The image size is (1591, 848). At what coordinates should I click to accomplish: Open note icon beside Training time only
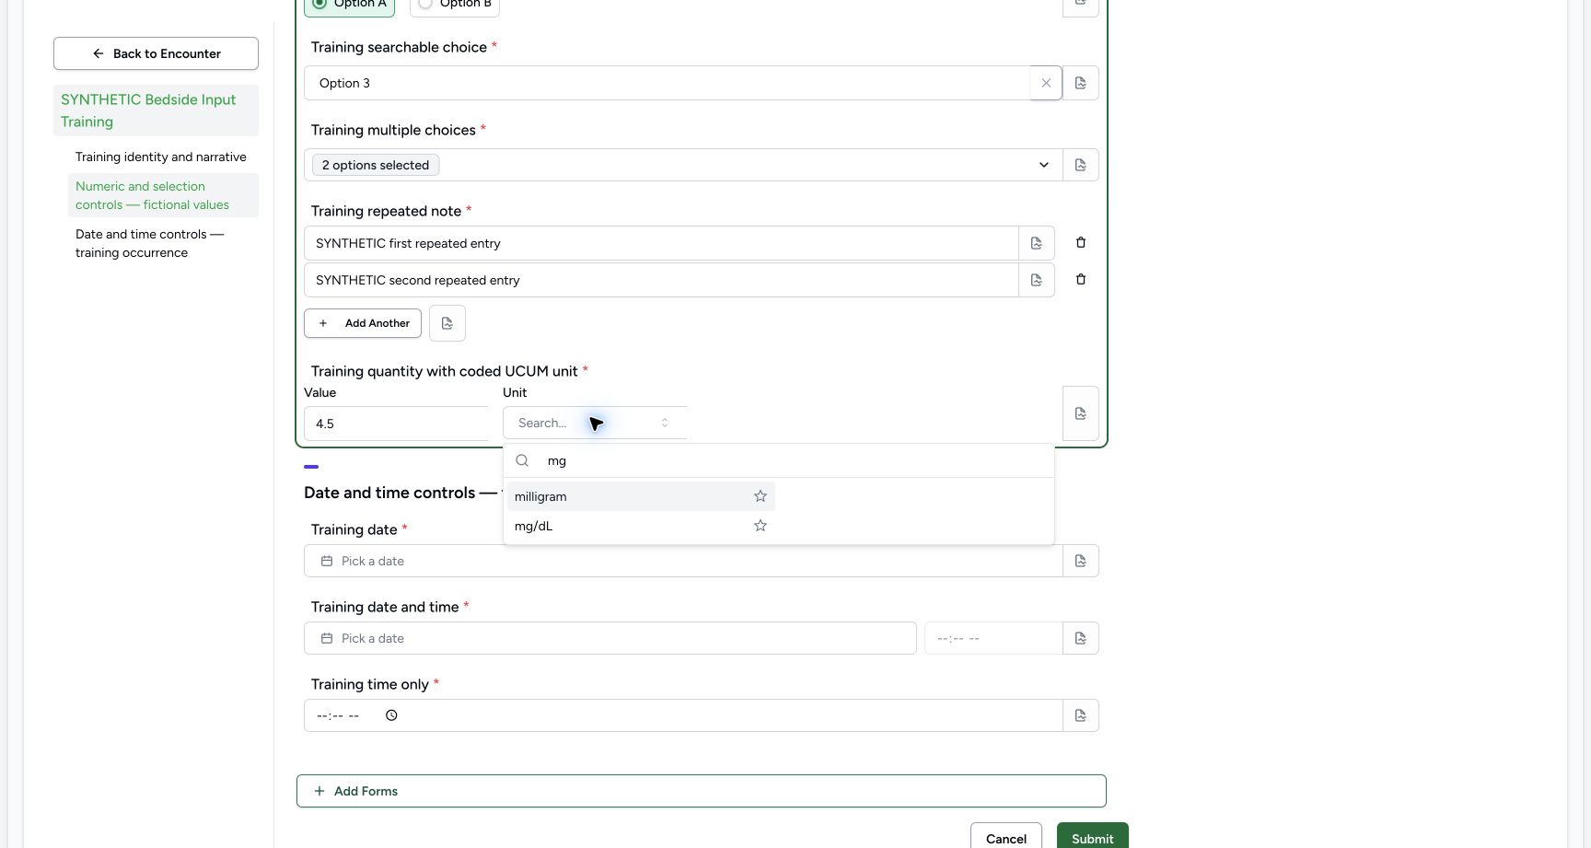[1081, 715]
